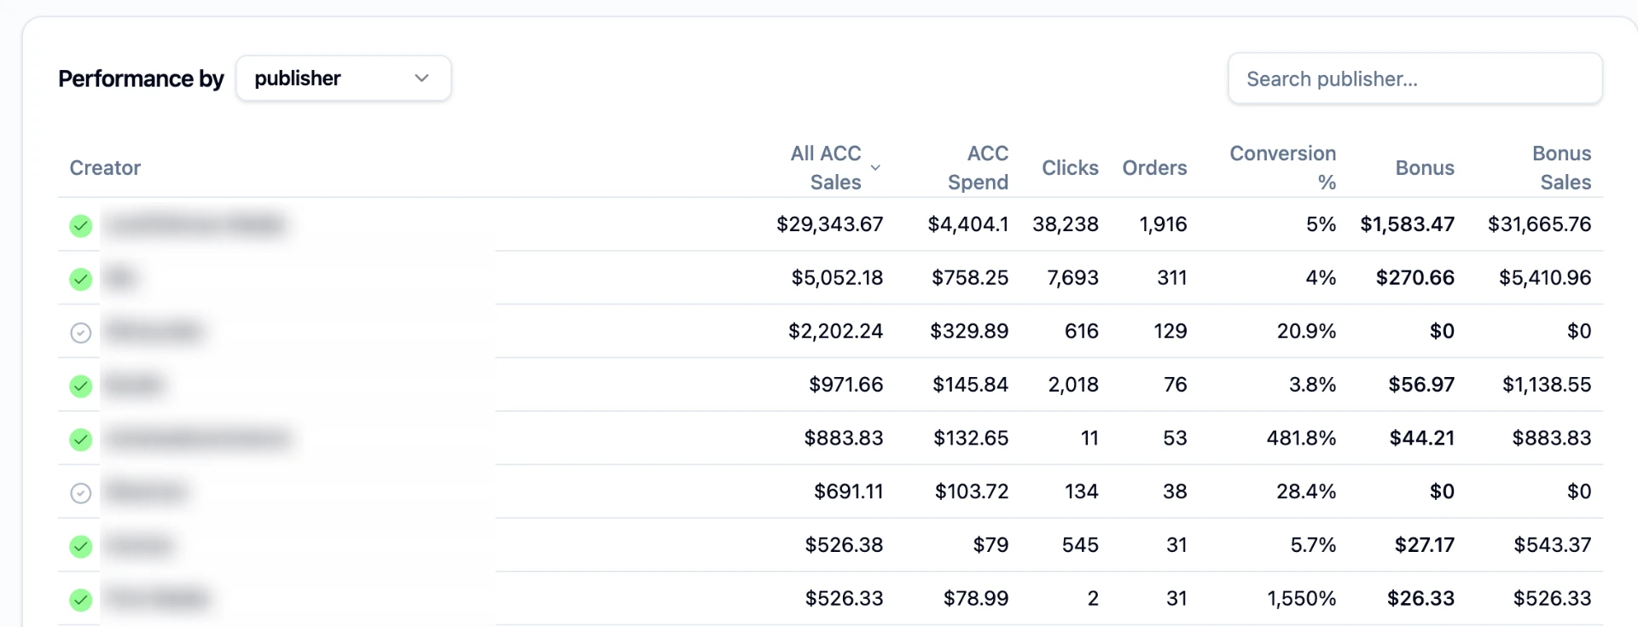Click the blurred creator name in $883.83 row
The width and height of the screenshot is (1638, 627).
198,438
